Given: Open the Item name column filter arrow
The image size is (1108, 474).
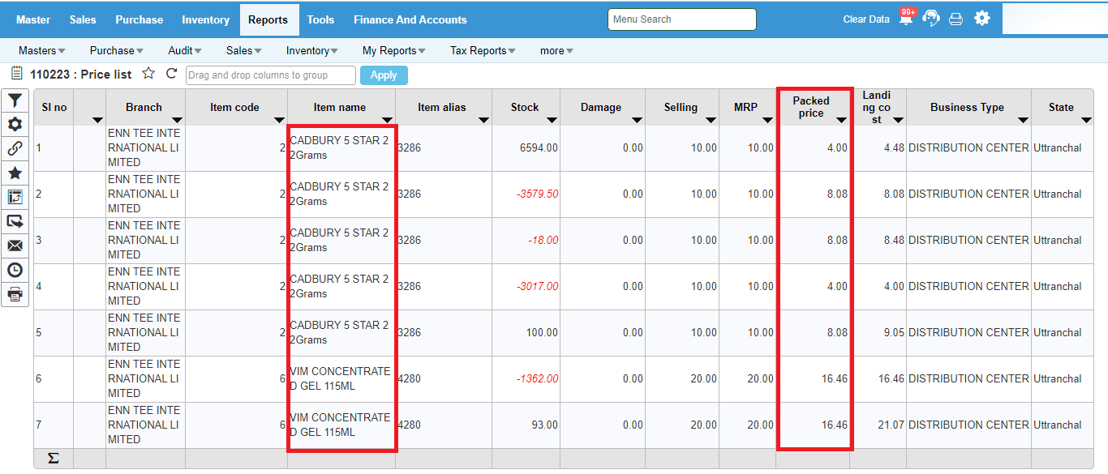Looking at the screenshot, I should [384, 121].
